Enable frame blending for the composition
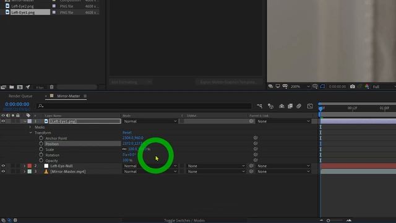 point(290,106)
